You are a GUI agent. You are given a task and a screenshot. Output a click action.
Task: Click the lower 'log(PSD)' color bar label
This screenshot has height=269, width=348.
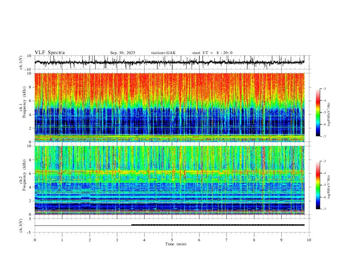329,187
